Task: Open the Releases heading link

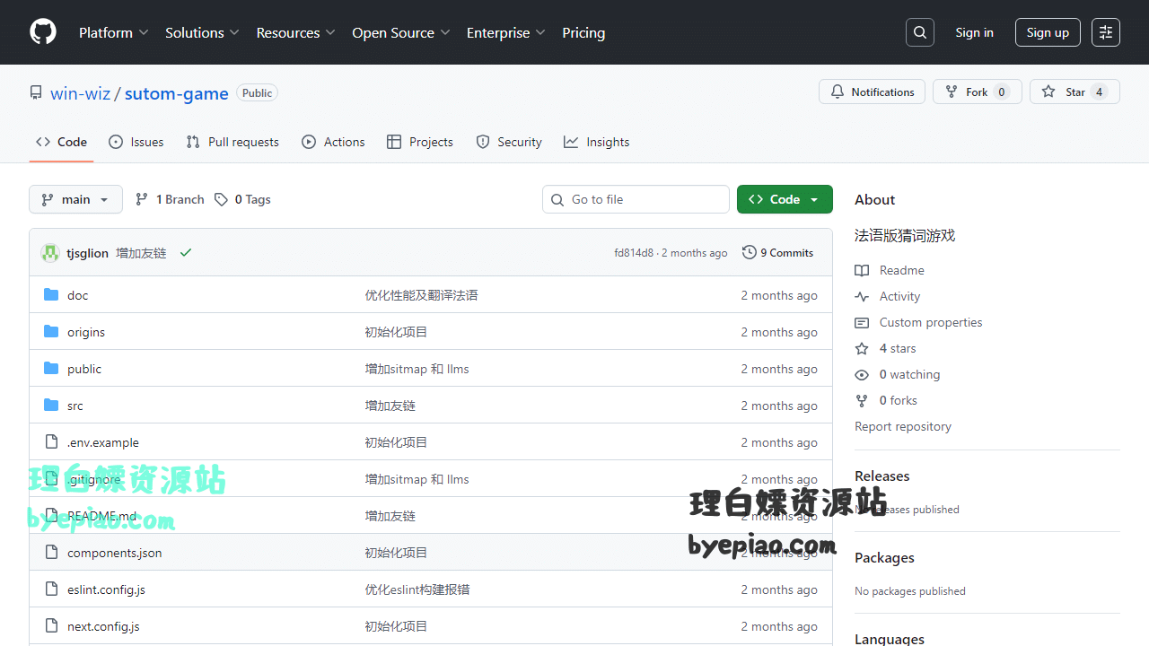Action: 881,476
